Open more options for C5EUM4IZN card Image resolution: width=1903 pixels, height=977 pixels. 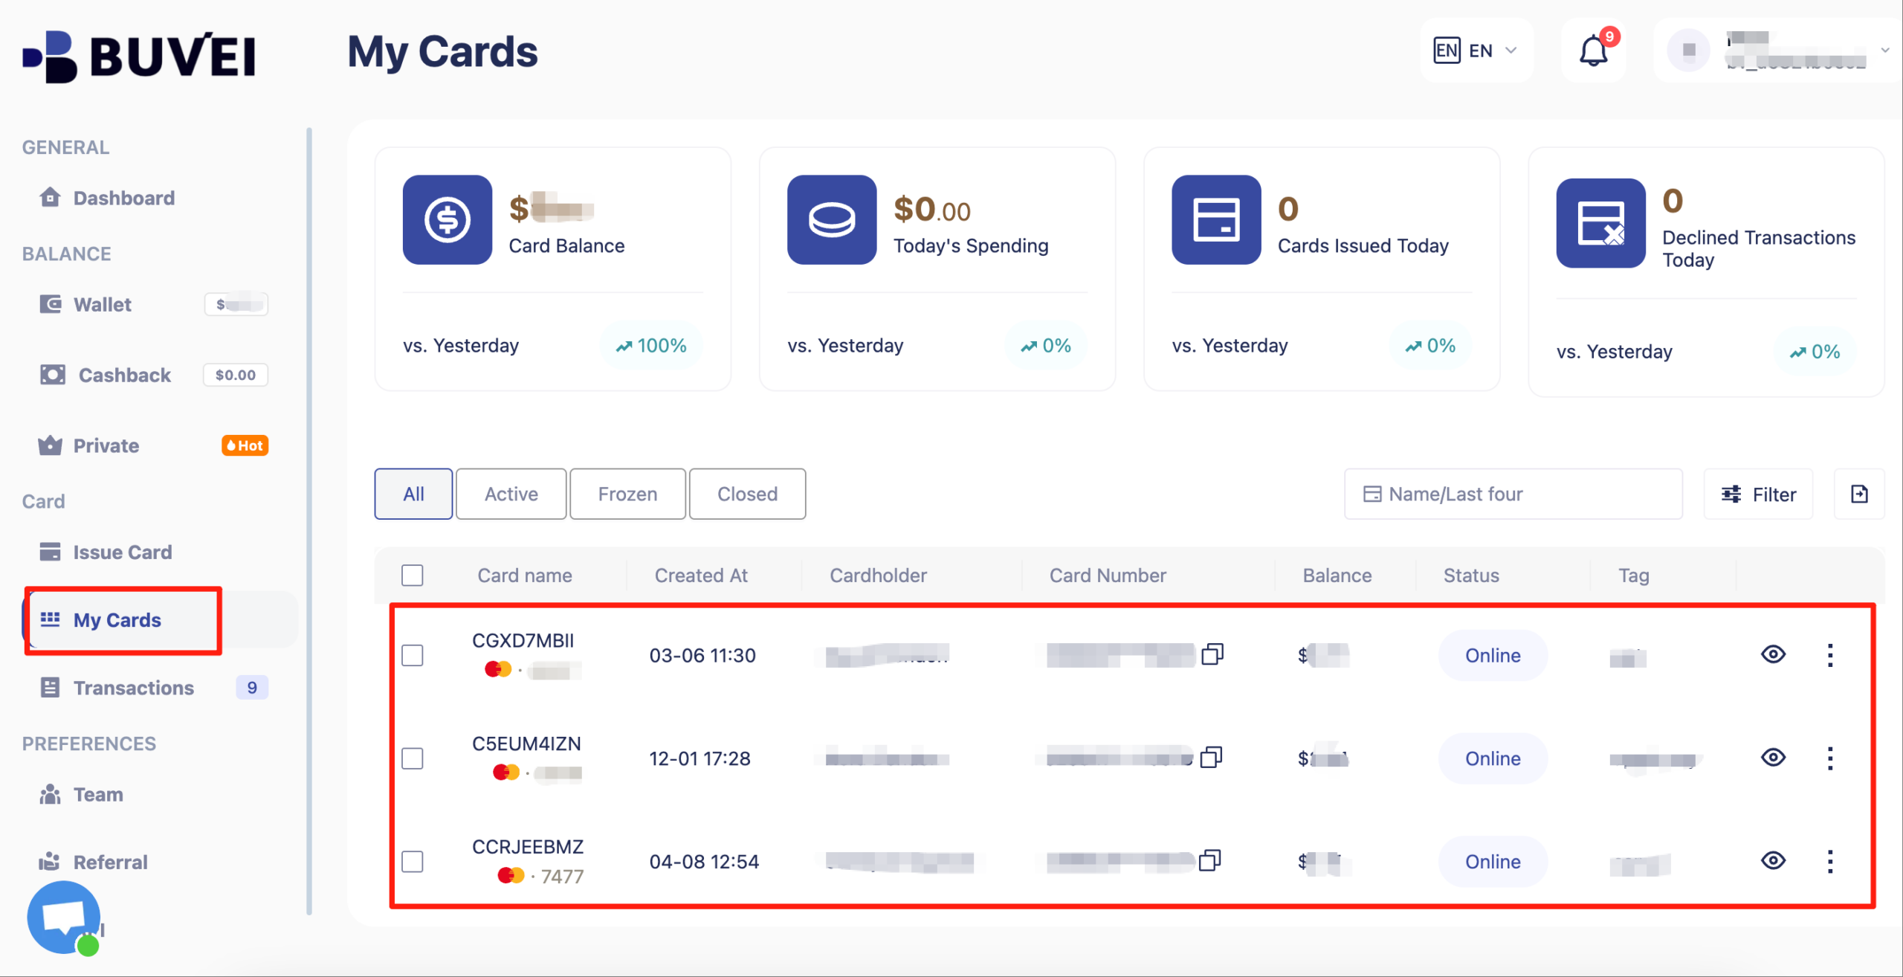1830,758
